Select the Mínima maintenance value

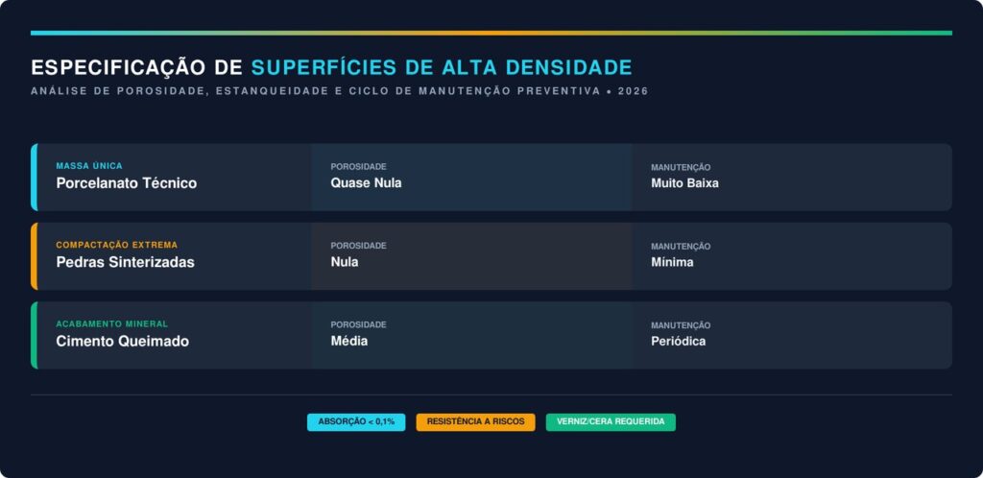[x=672, y=262]
